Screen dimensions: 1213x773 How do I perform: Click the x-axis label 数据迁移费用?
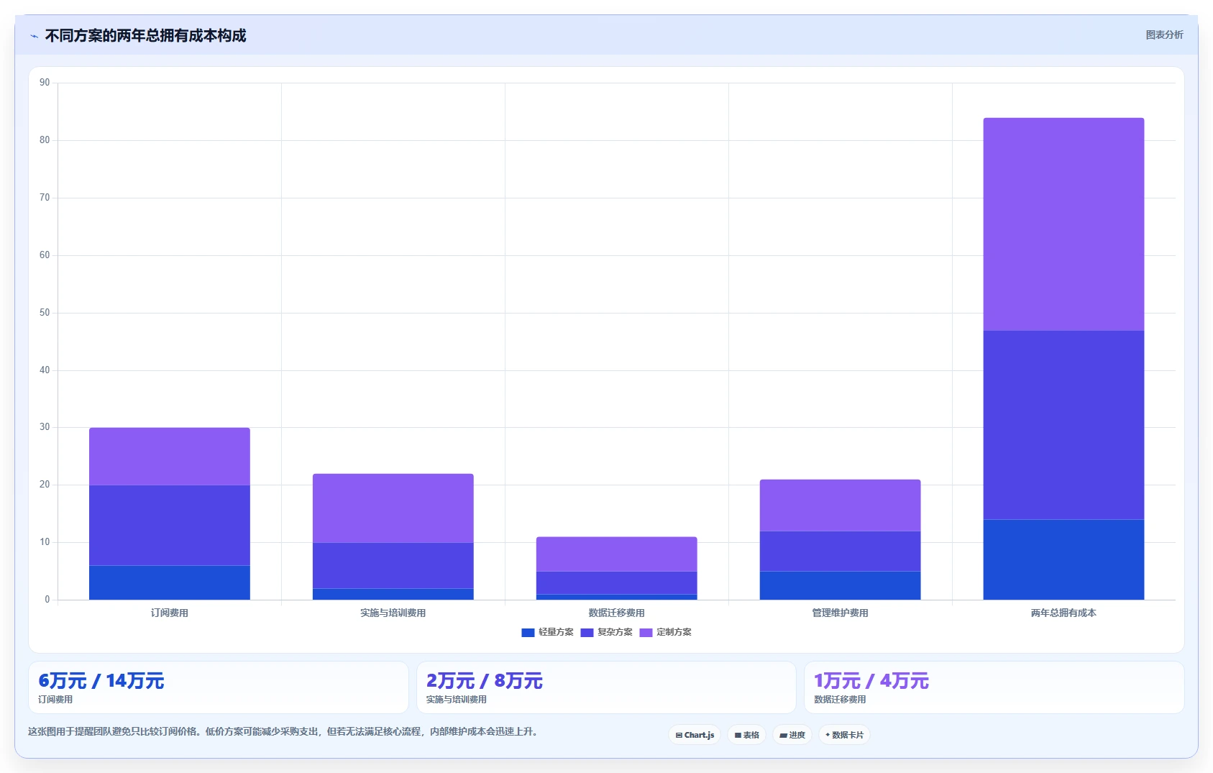[x=617, y=613]
